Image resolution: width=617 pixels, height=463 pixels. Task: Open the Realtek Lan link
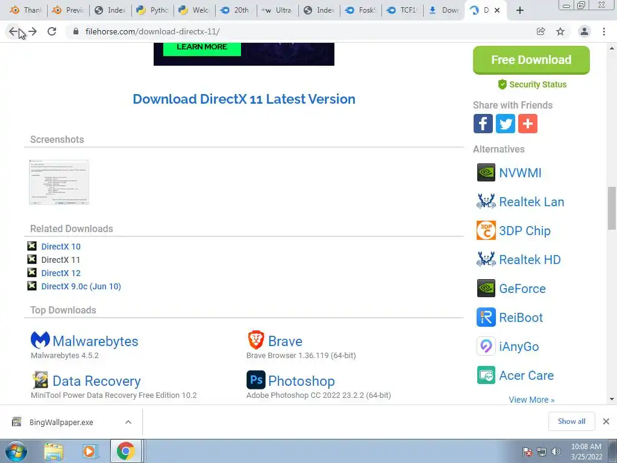pos(531,201)
